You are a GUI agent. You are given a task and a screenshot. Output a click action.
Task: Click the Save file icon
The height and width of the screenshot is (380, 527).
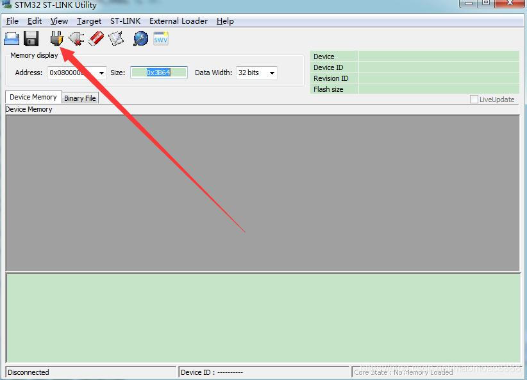point(30,38)
